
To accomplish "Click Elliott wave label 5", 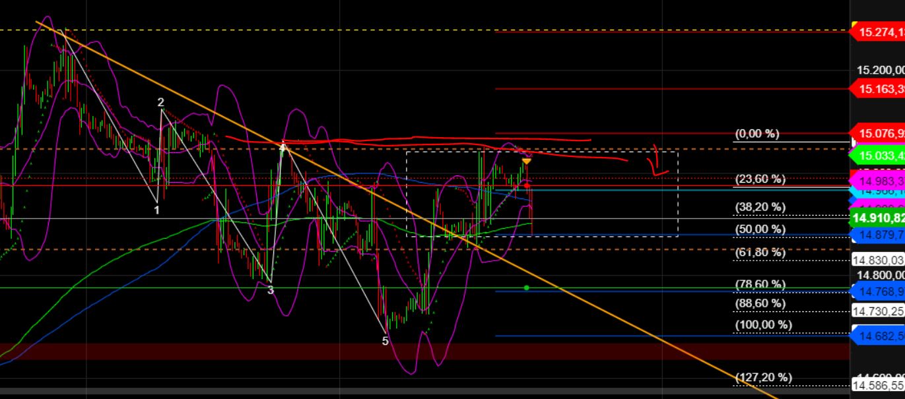I will [385, 340].
